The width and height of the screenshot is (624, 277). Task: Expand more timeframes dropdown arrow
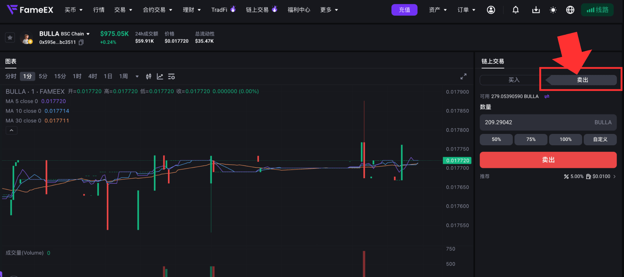click(137, 77)
